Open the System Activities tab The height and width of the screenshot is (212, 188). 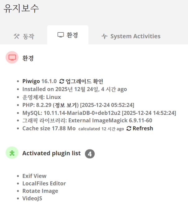point(135,36)
